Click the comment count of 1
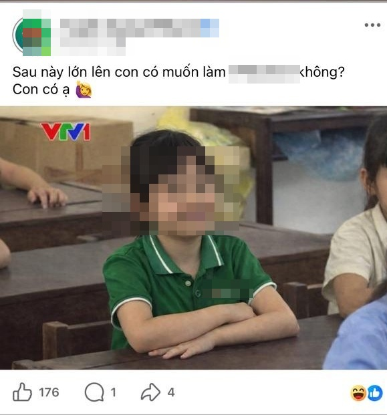Viewport: 387px width, 415px height. [114, 392]
